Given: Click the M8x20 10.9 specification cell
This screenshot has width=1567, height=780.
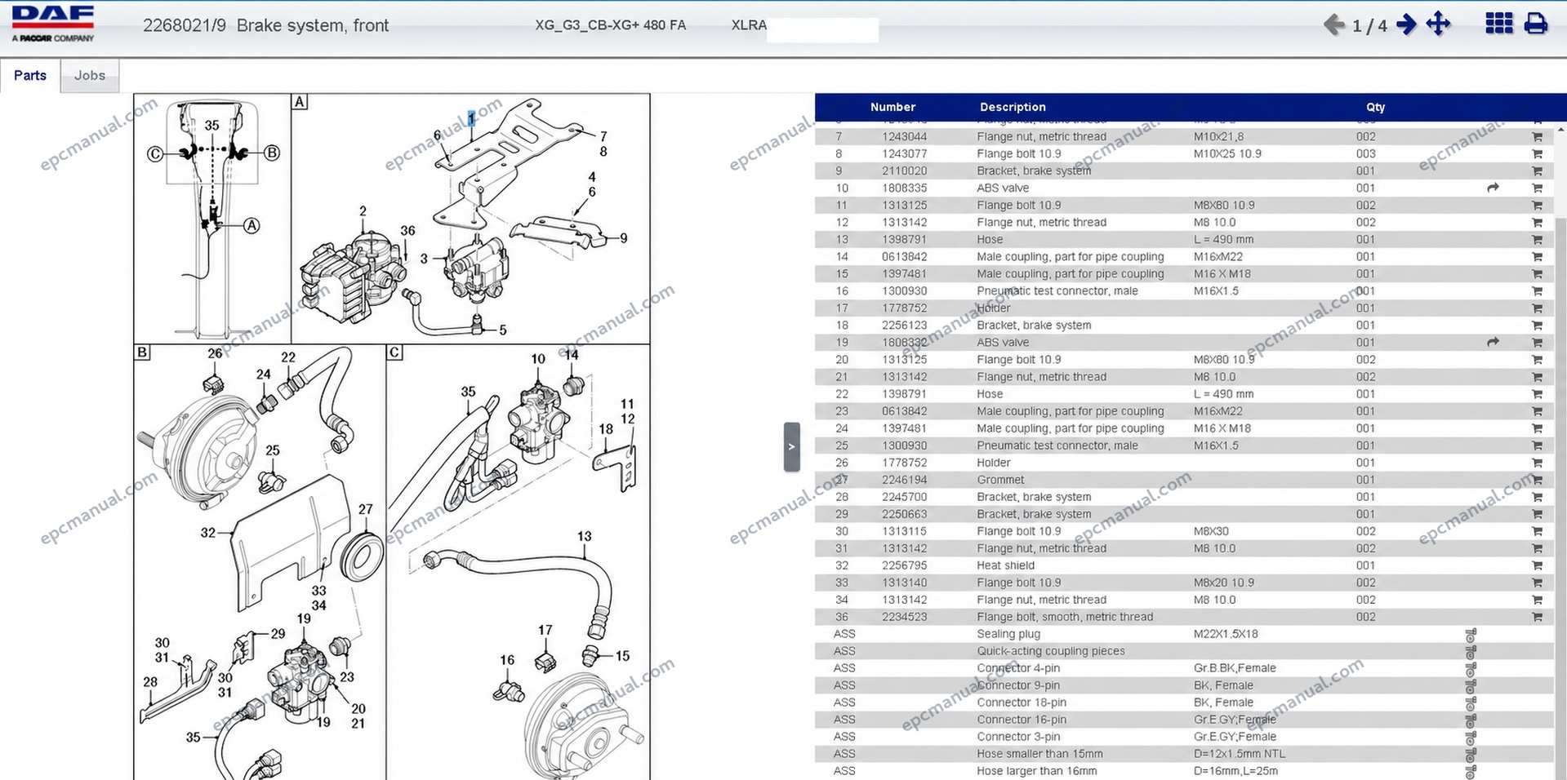Looking at the screenshot, I should 1224,583.
